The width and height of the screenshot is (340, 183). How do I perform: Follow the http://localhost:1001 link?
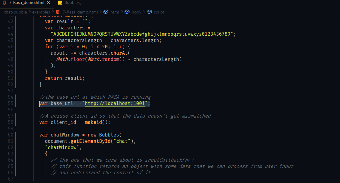115,103
